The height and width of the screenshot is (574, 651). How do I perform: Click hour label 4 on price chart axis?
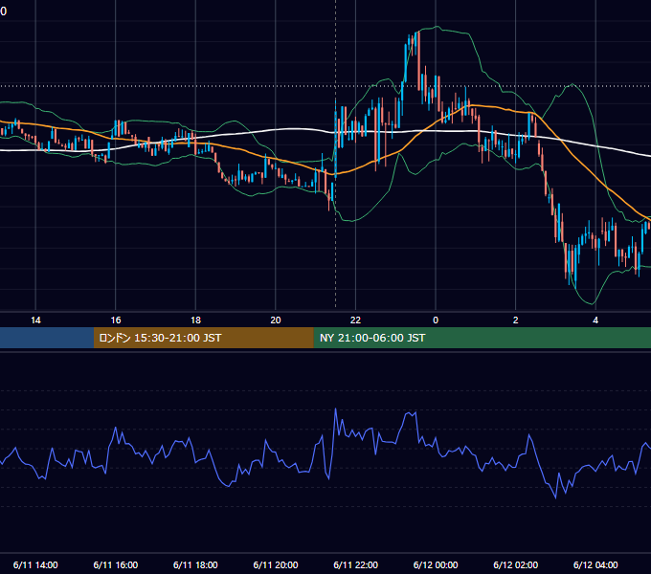pyautogui.click(x=595, y=320)
